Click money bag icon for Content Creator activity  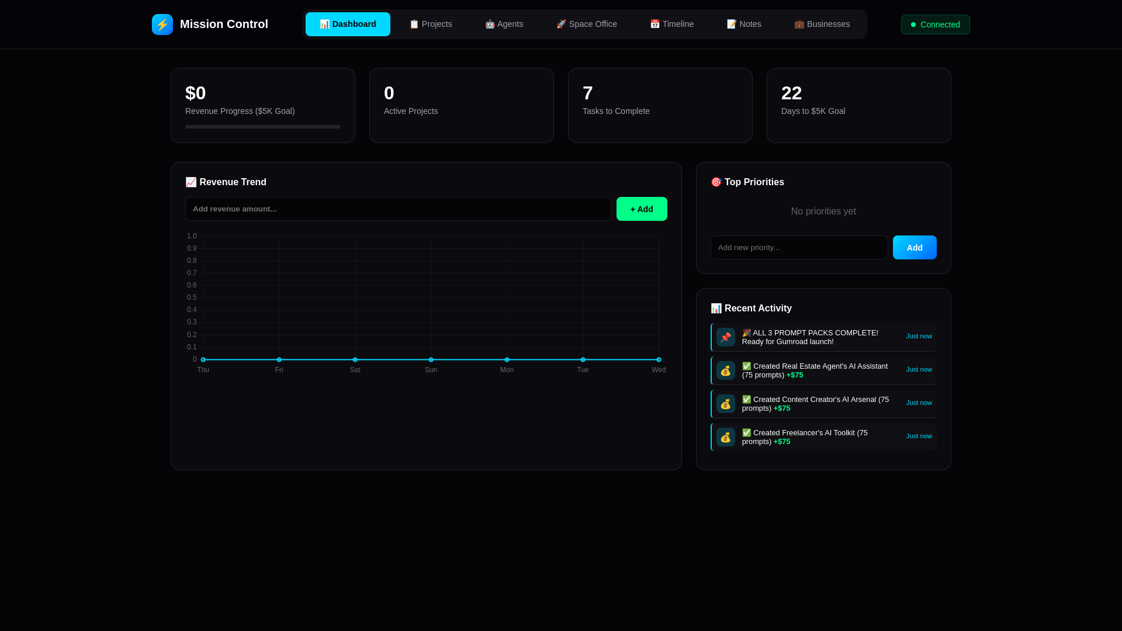click(726, 404)
